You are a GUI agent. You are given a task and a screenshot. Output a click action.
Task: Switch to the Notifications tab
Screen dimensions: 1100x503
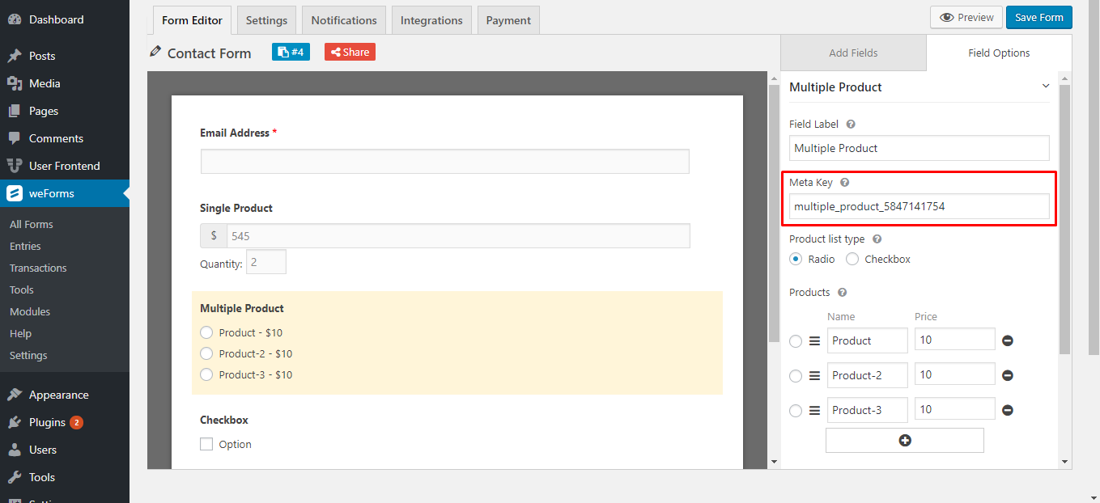pos(343,20)
